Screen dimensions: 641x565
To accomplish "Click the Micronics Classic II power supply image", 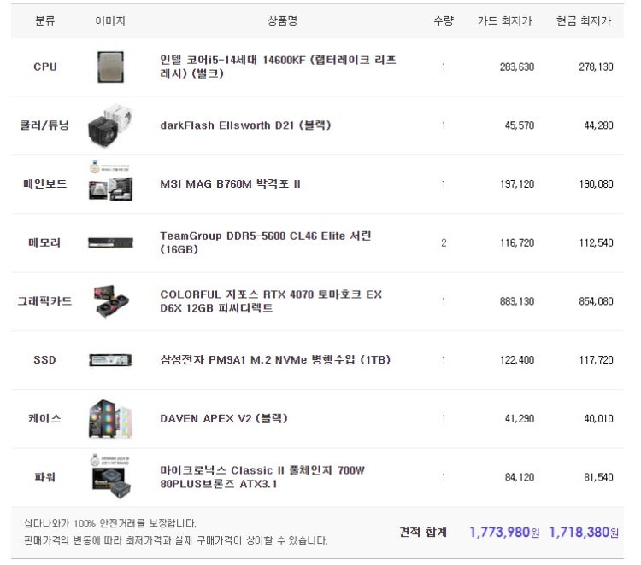I will [110, 476].
